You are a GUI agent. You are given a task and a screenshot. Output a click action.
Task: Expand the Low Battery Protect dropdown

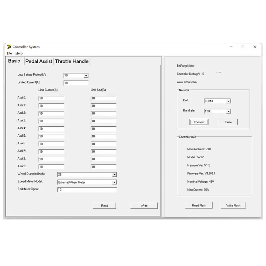(86, 75)
